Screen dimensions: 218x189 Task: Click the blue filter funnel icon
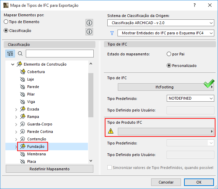click(x=112, y=33)
